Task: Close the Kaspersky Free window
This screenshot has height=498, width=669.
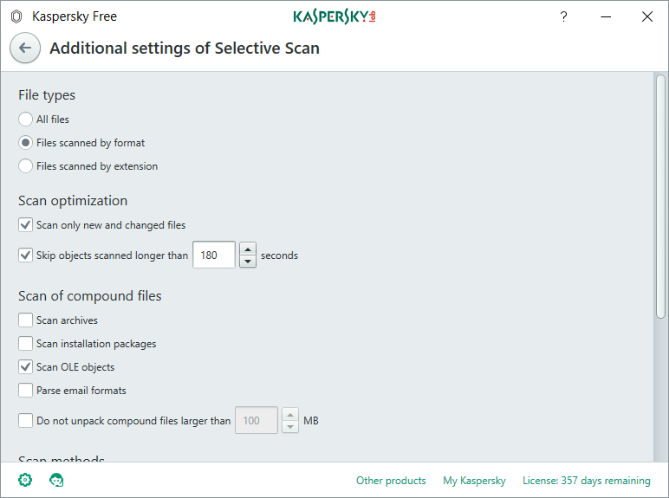Action: [647, 16]
